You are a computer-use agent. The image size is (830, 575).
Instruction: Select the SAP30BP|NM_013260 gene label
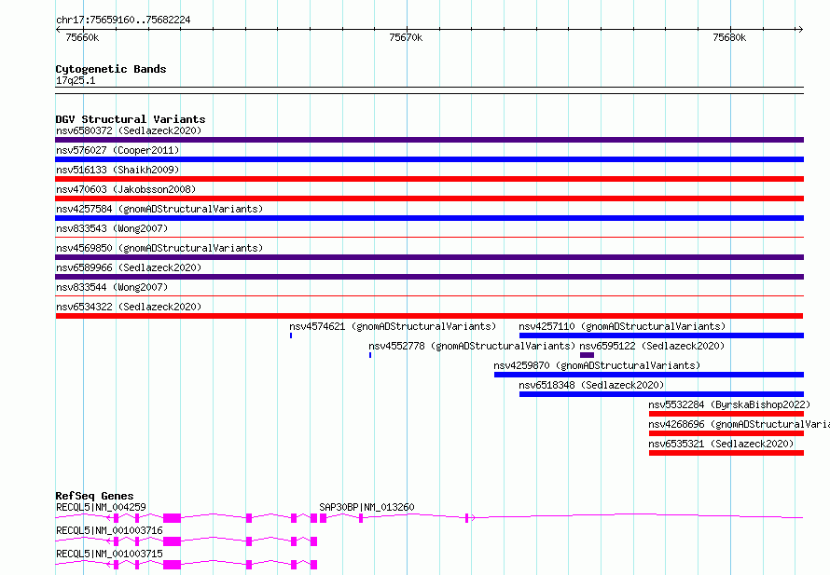[x=367, y=507]
